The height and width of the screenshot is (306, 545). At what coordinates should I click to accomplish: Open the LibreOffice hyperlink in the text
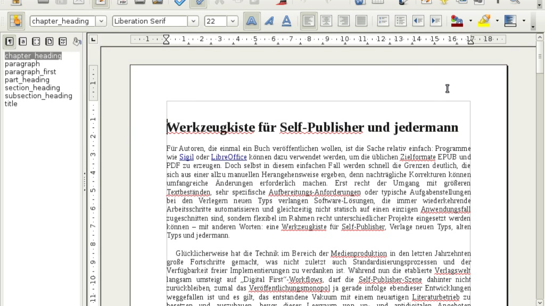click(x=229, y=157)
